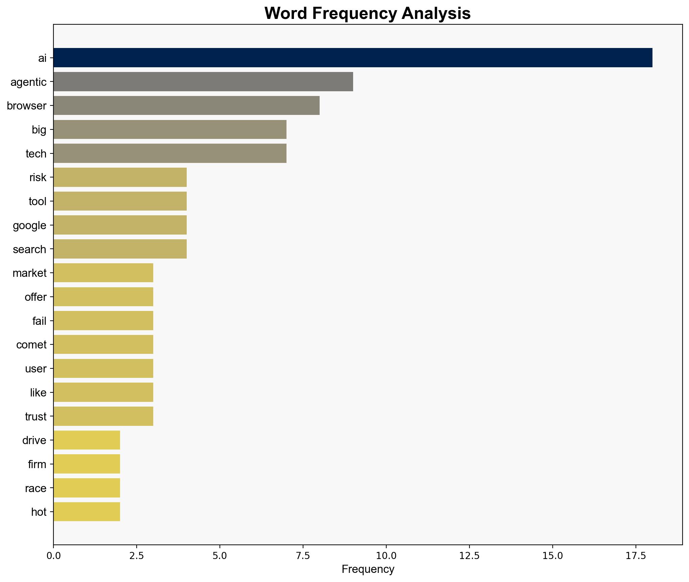Image resolution: width=689 pixels, height=582 pixels.
Task: Click the 'firm' bar
Action: (87, 464)
